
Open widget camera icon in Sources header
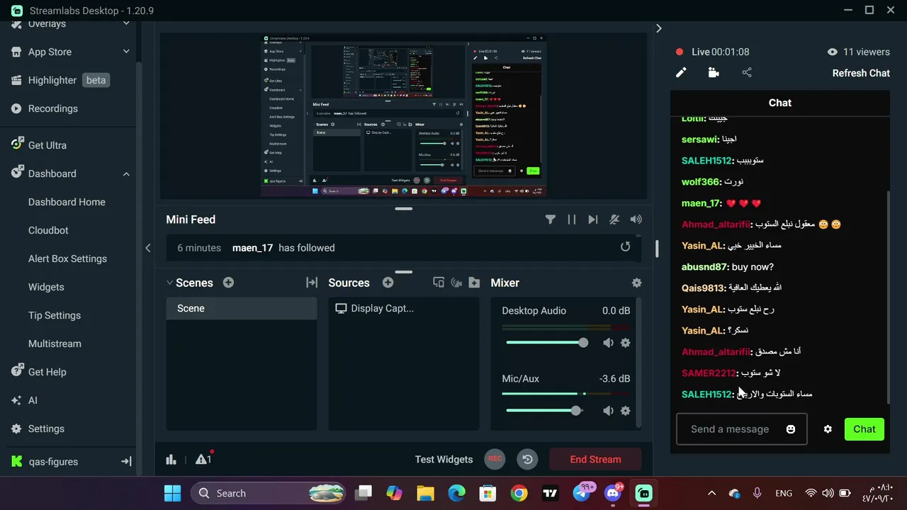click(456, 283)
